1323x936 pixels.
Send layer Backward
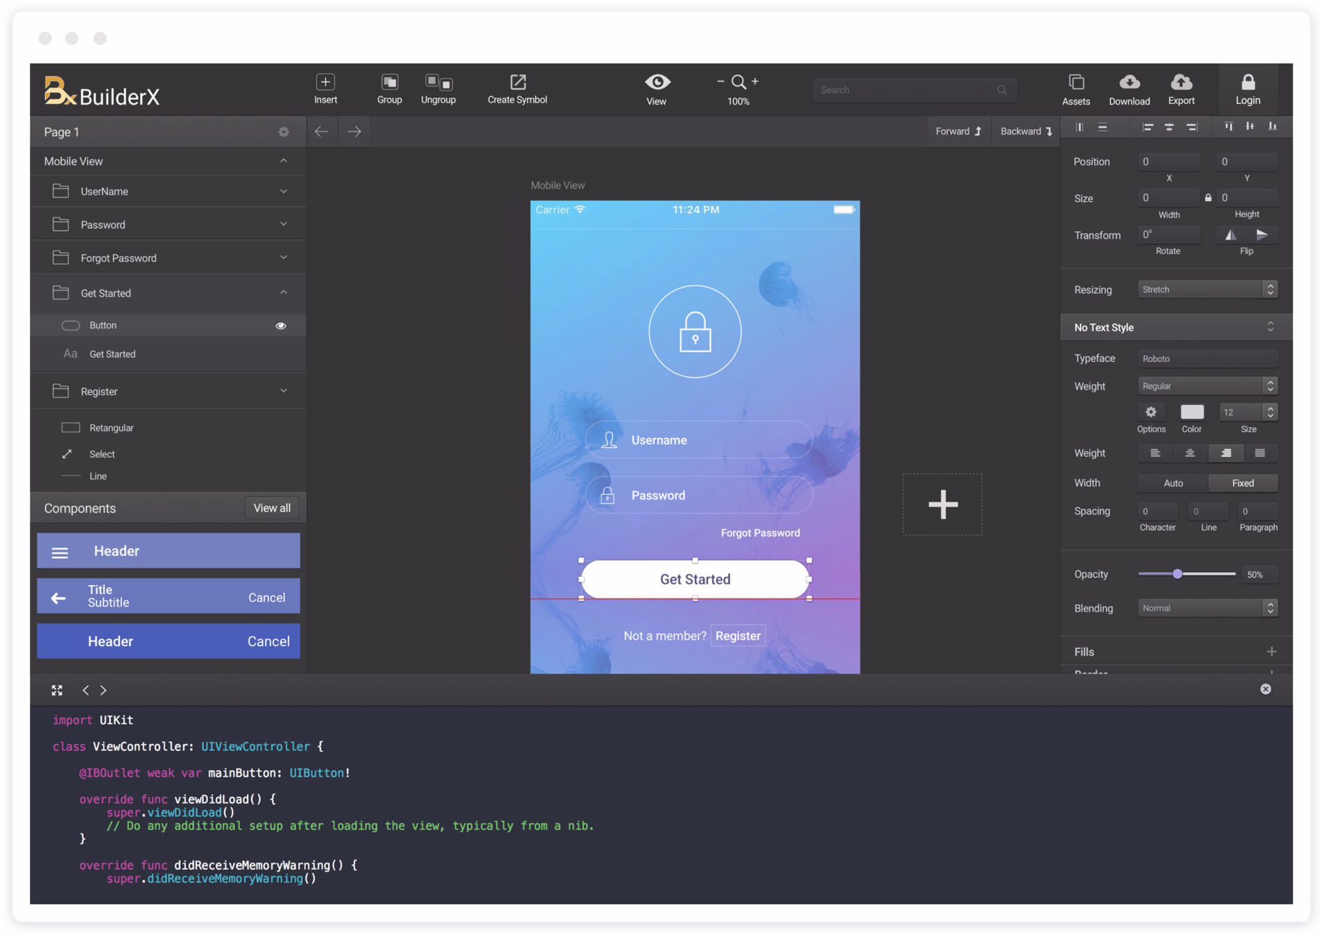click(x=1026, y=131)
